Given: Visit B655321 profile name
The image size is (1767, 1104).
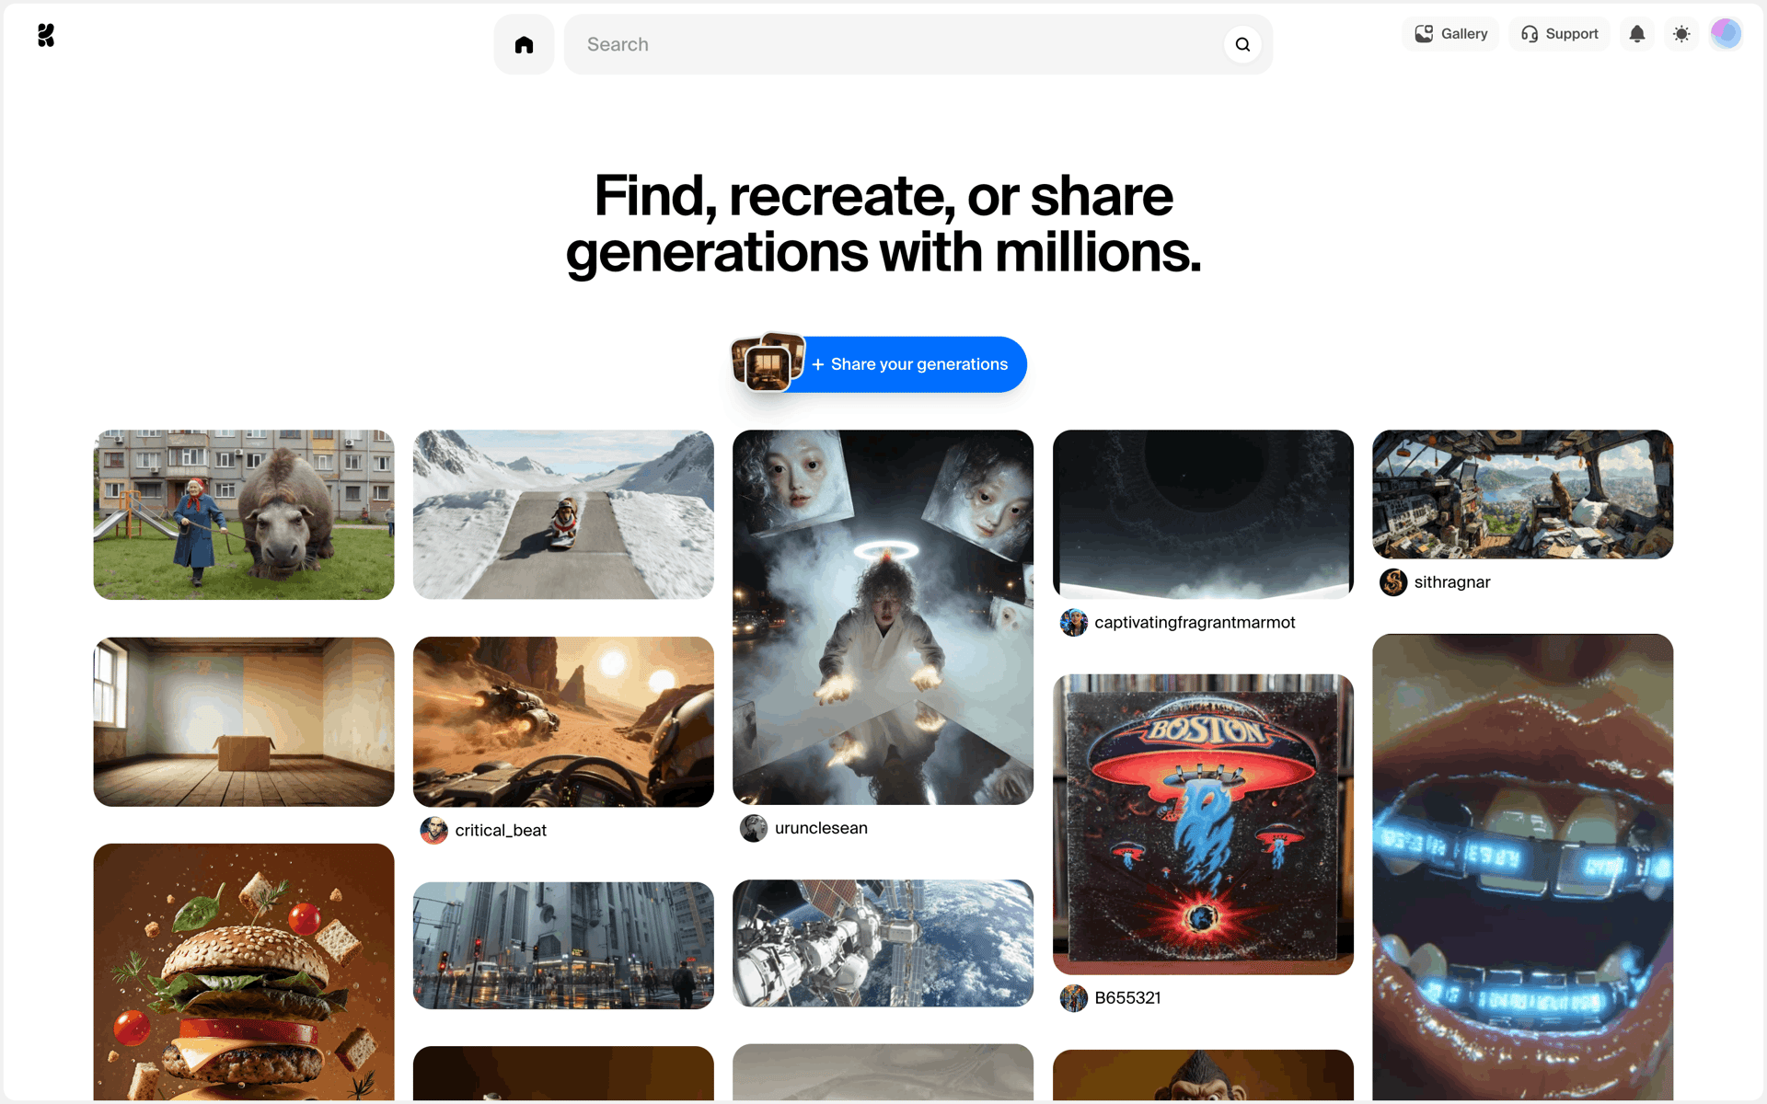Looking at the screenshot, I should pyautogui.click(x=1127, y=998).
